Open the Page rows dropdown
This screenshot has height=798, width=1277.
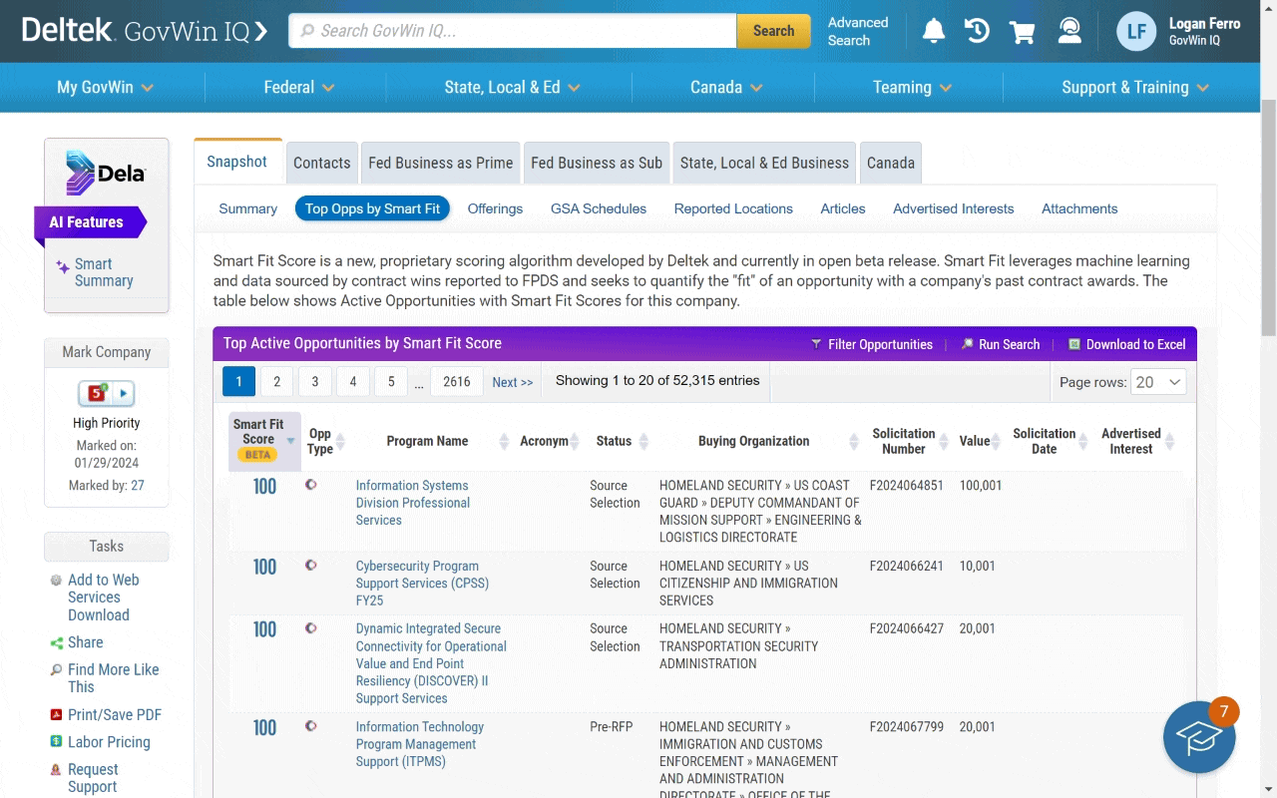click(x=1157, y=381)
